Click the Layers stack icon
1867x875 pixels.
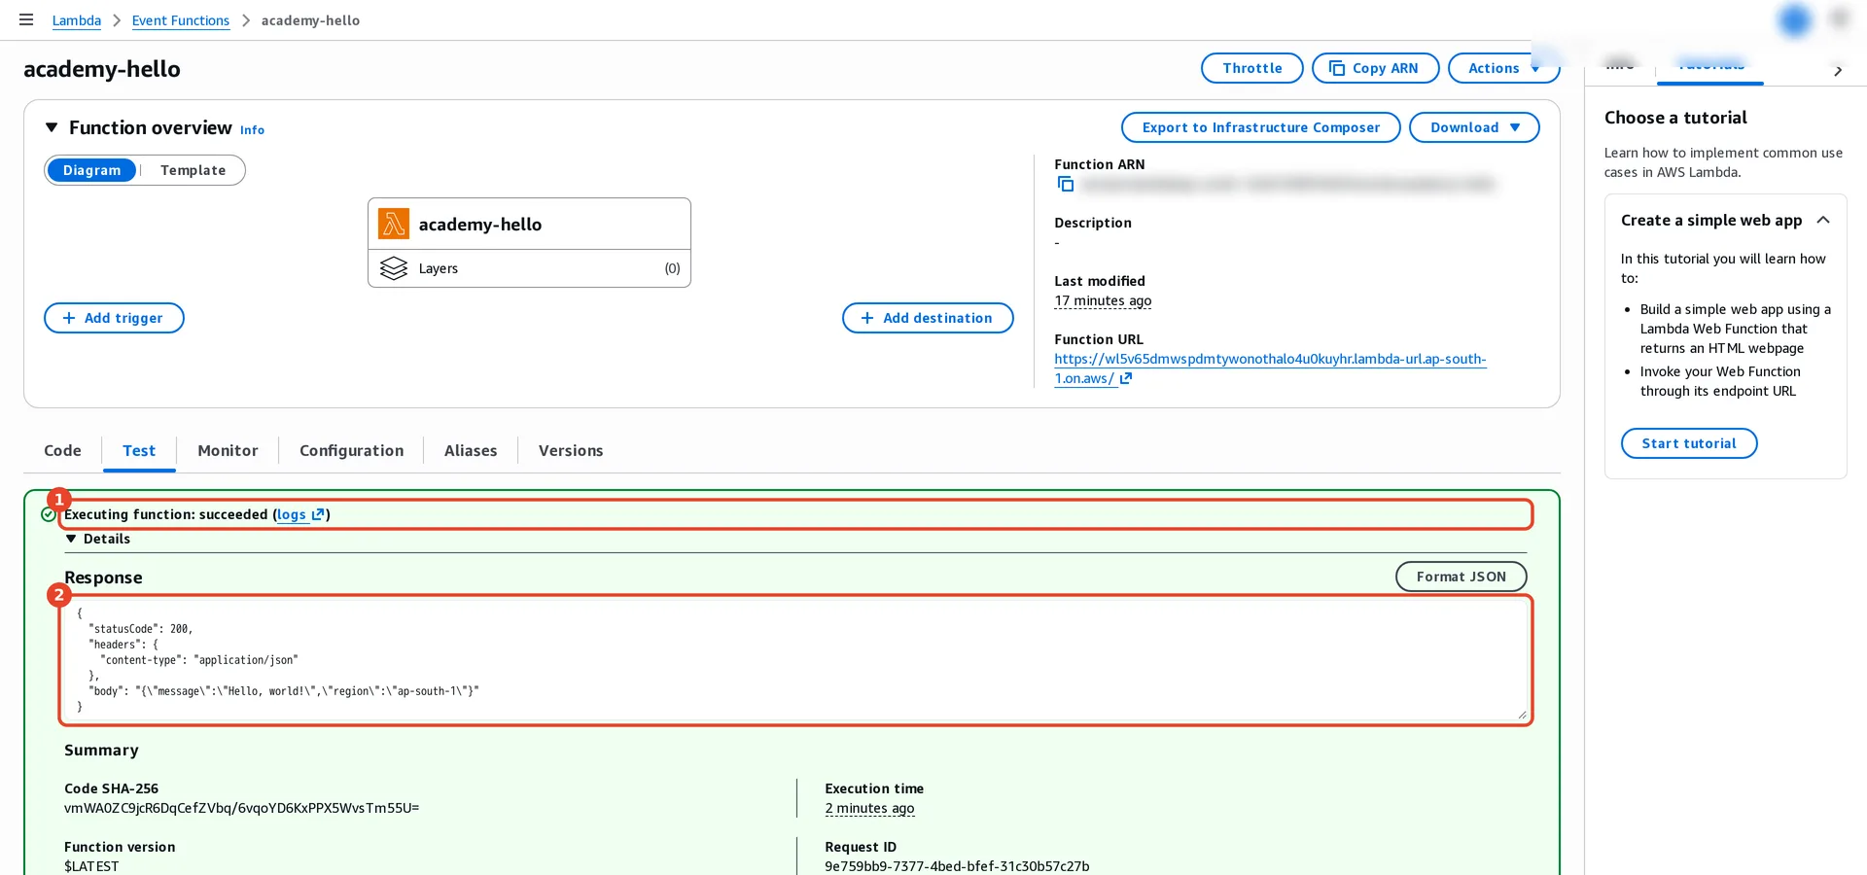point(394,268)
